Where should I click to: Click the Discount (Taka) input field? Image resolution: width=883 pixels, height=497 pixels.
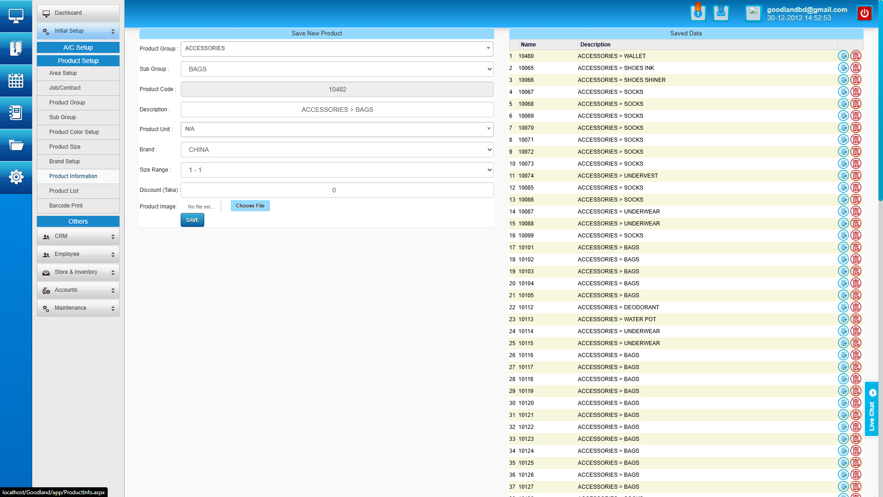337,190
